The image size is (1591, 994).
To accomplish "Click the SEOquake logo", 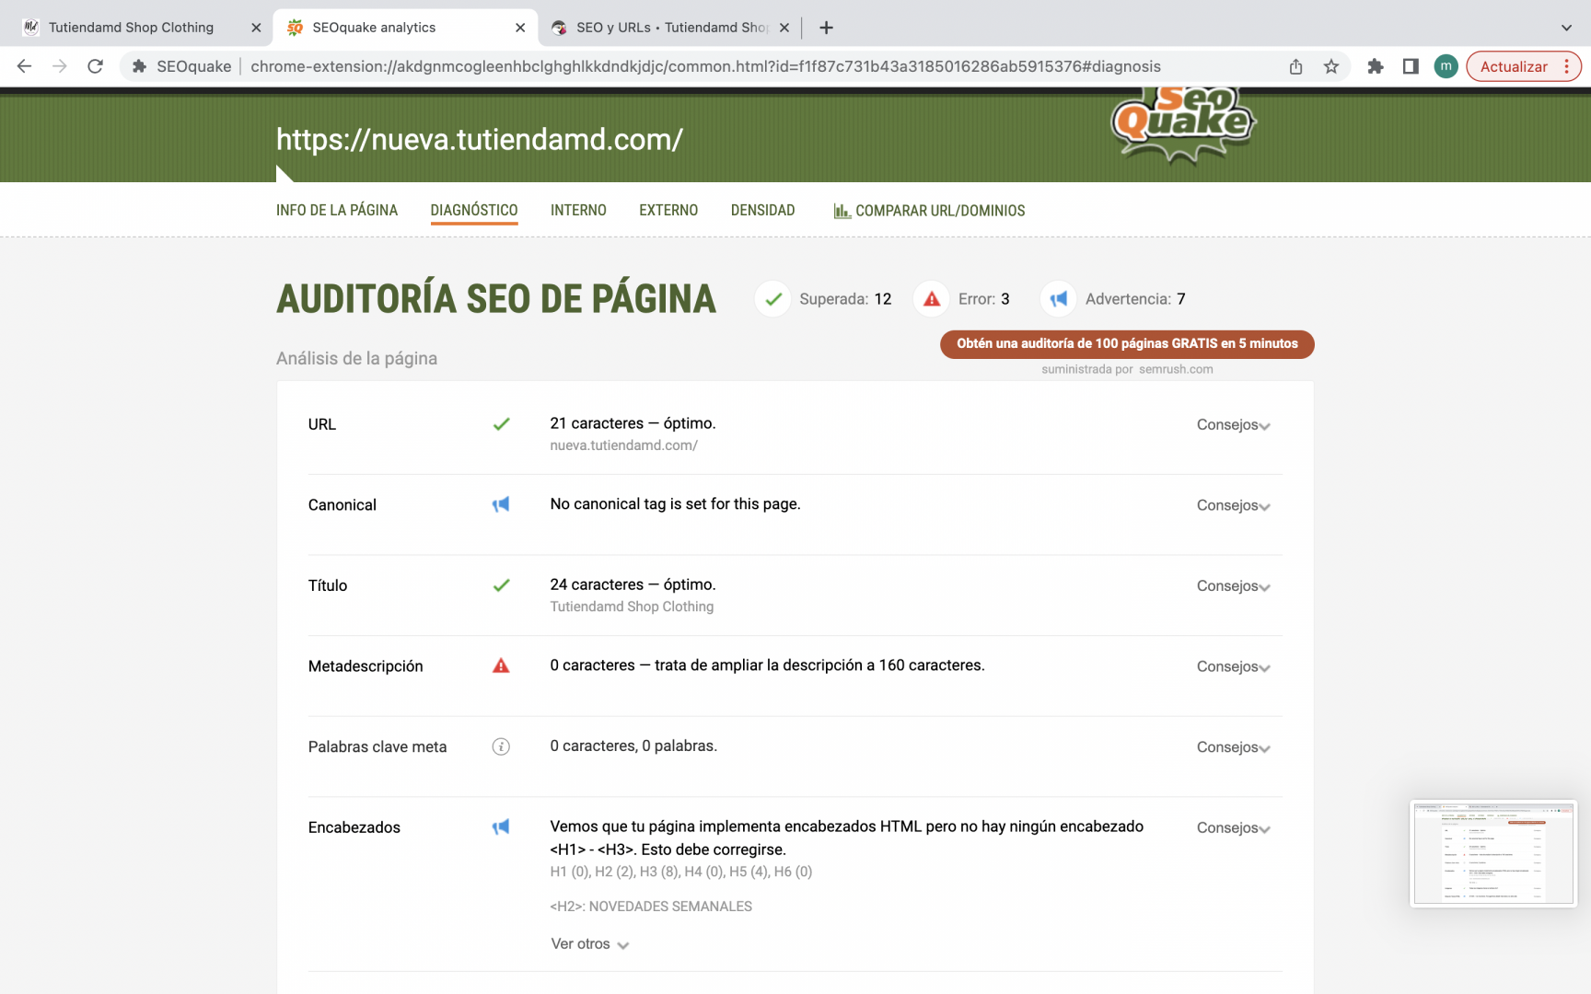I will pyautogui.click(x=1184, y=124).
